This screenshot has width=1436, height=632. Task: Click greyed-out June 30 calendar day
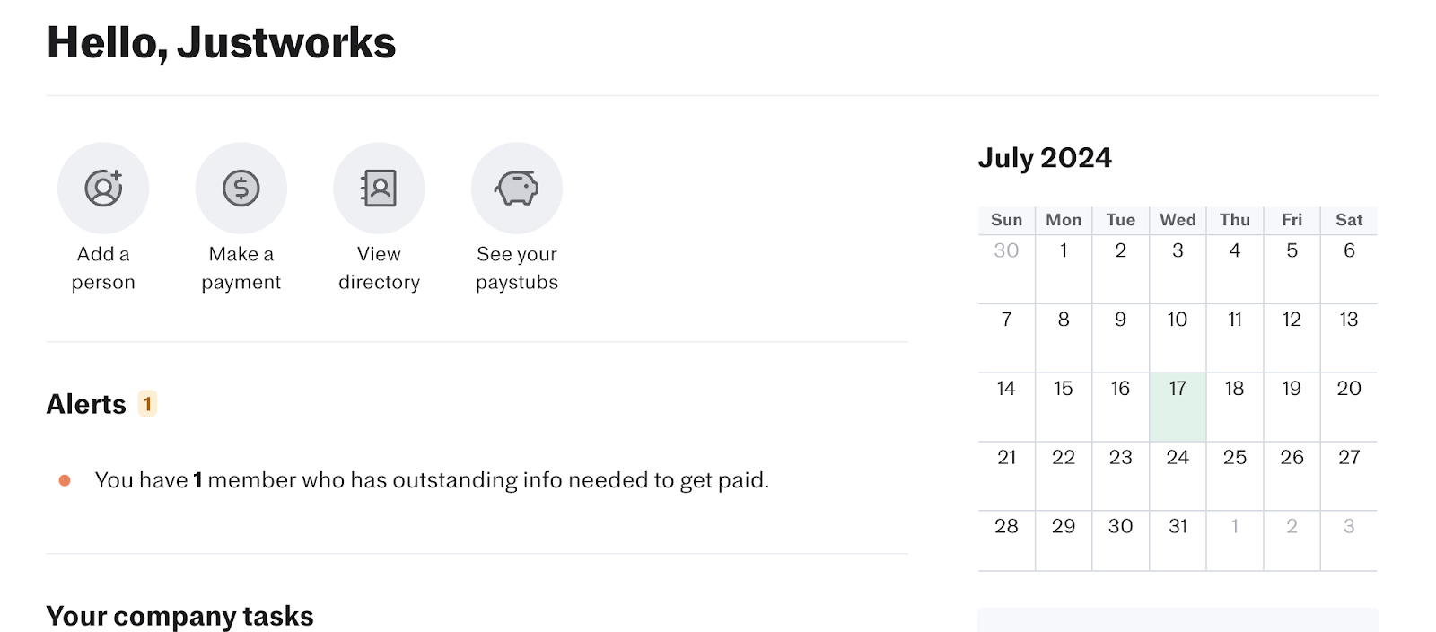[x=1006, y=268]
